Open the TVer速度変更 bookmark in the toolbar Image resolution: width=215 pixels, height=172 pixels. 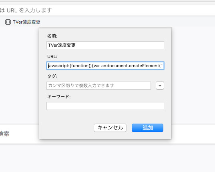coord(22,22)
